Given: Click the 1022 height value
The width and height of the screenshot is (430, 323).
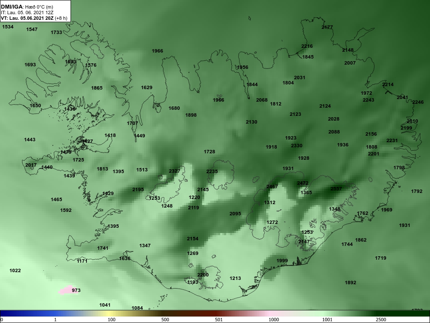Looking at the screenshot, I should 15,270.
